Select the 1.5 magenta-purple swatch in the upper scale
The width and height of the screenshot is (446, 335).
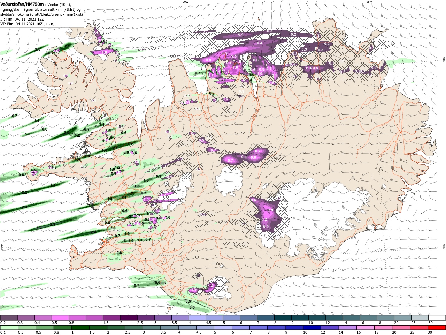pyautogui.click(x=111, y=318)
